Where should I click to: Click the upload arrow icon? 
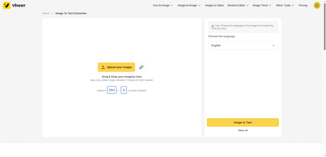(103, 67)
